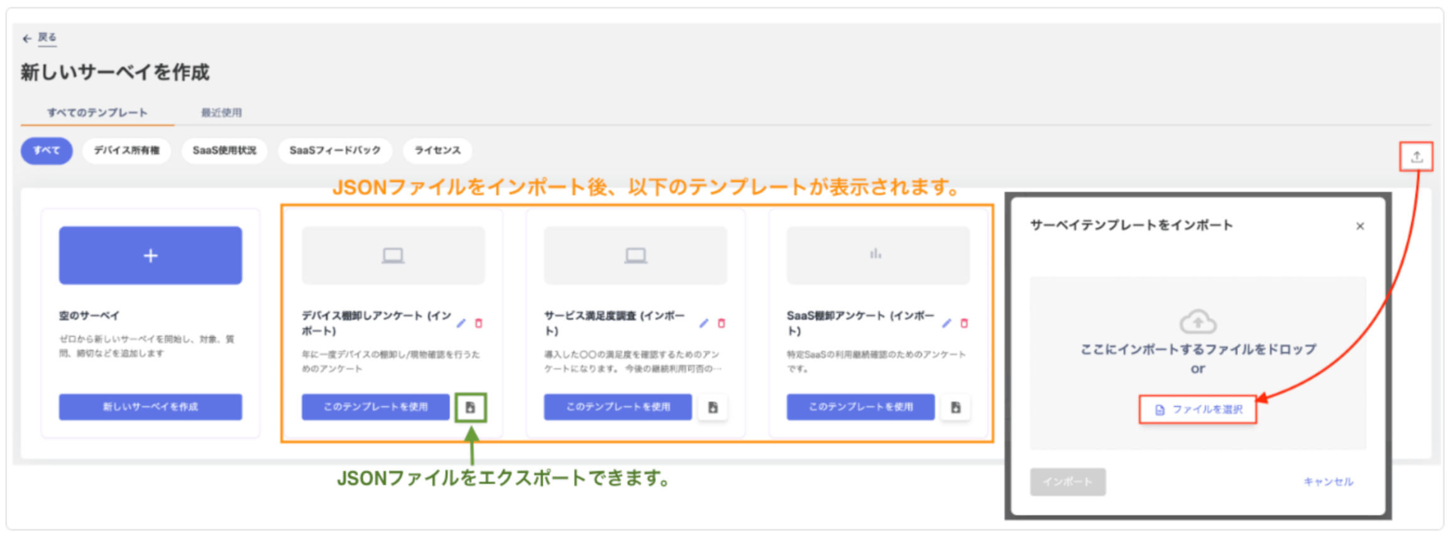Delete サービス満足度調査 template

coord(721,323)
